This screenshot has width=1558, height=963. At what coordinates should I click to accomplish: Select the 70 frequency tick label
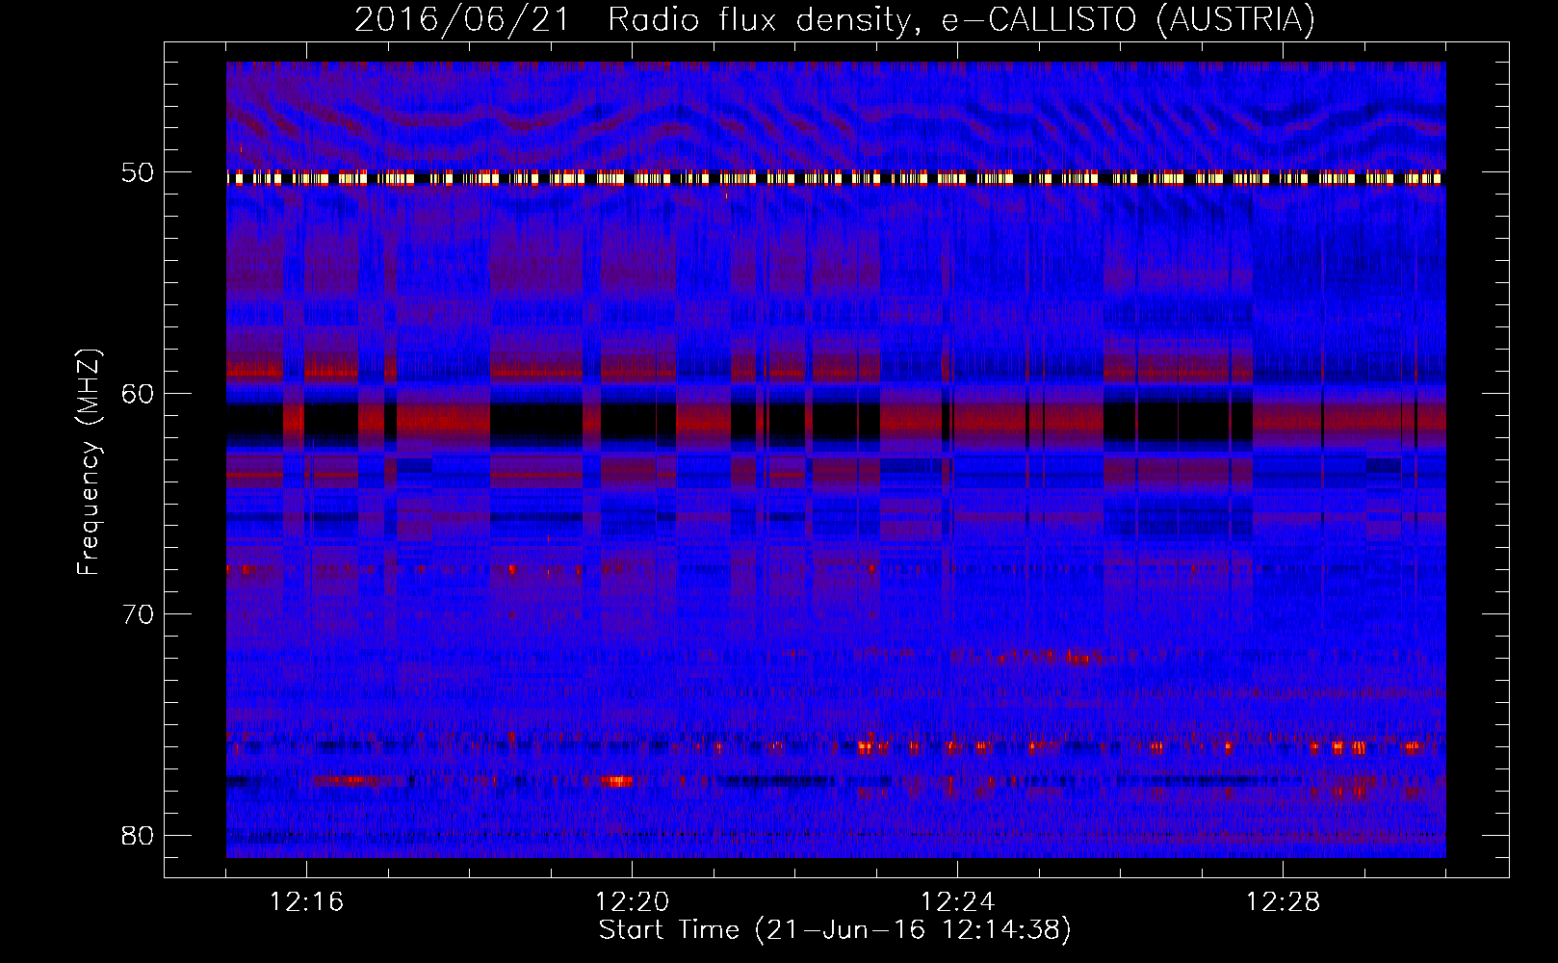pyautogui.click(x=137, y=614)
